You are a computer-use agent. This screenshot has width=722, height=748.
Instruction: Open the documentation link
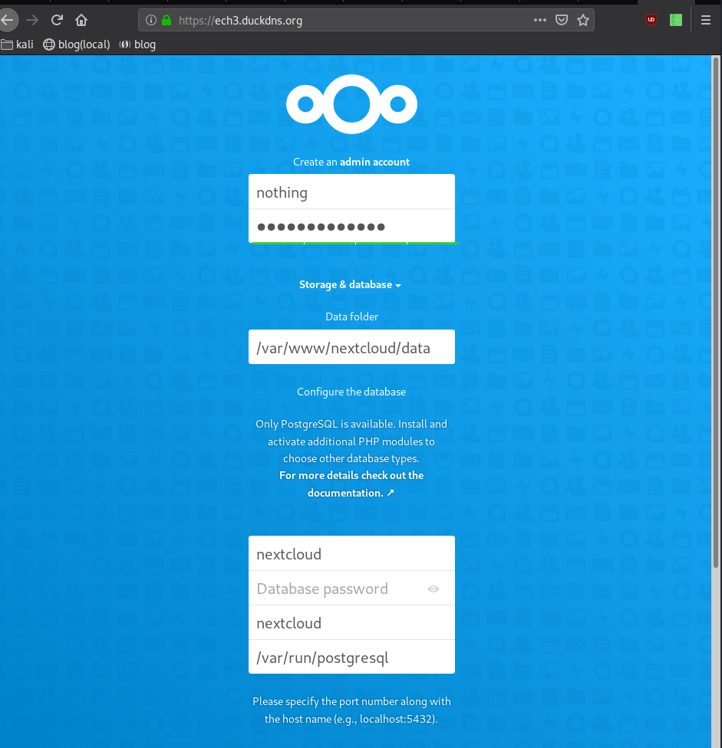(x=351, y=484)
